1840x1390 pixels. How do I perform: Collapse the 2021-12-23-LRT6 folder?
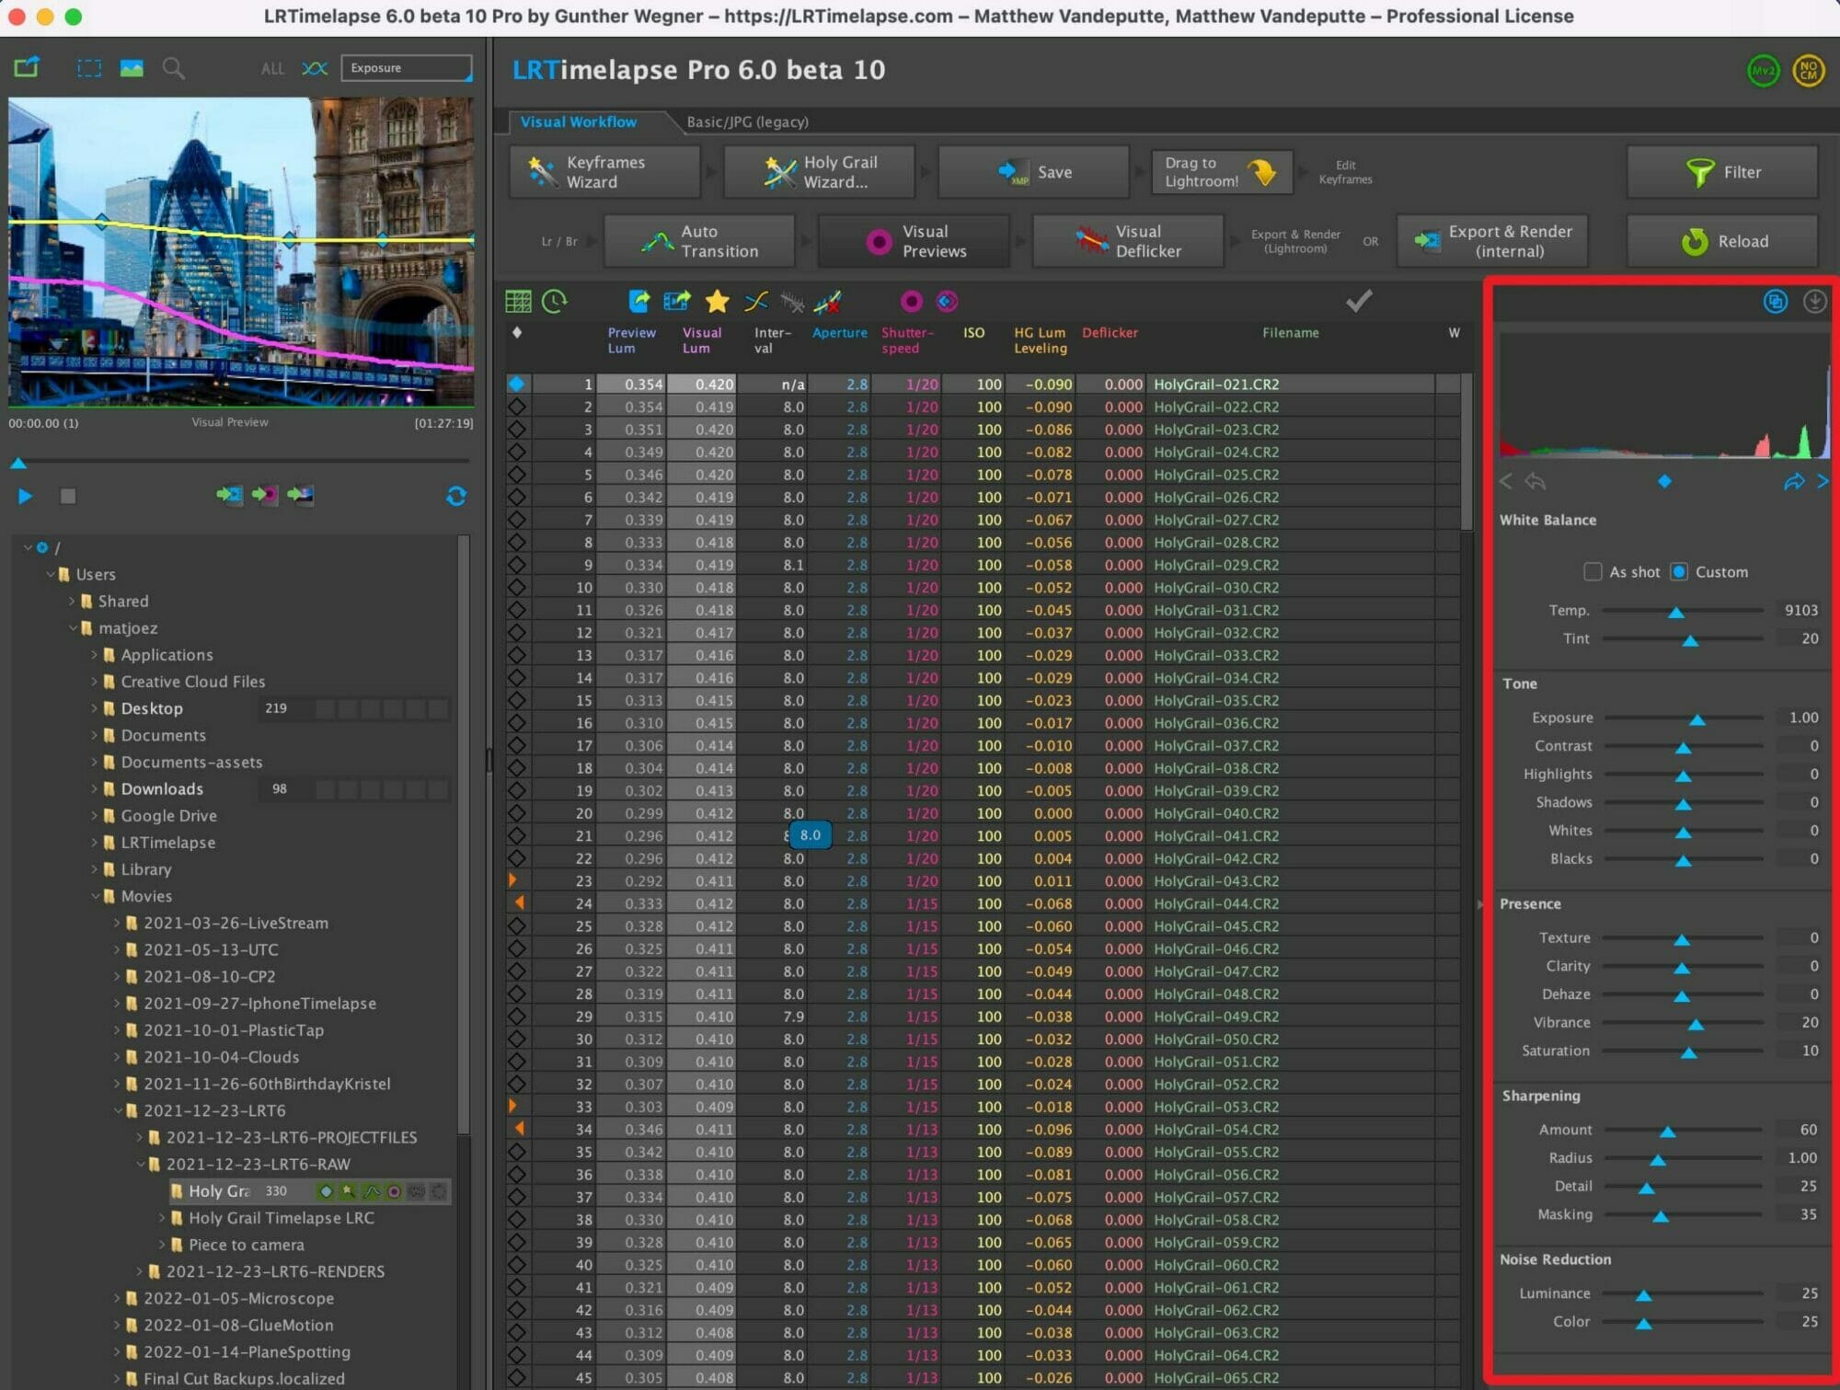coord(118,1110)
